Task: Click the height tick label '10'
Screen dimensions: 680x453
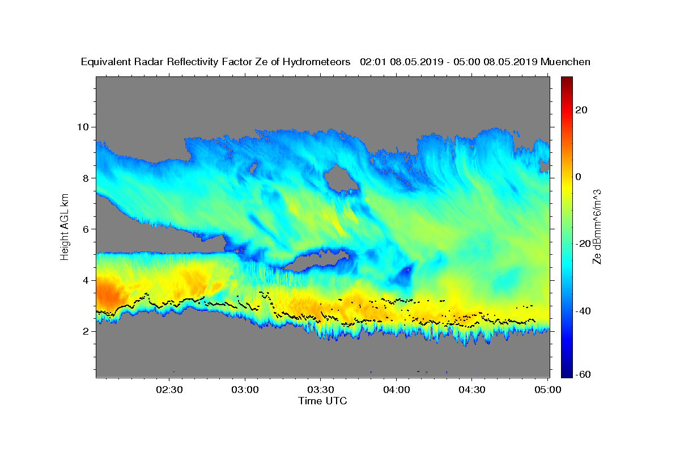Action: coord(84,127)
